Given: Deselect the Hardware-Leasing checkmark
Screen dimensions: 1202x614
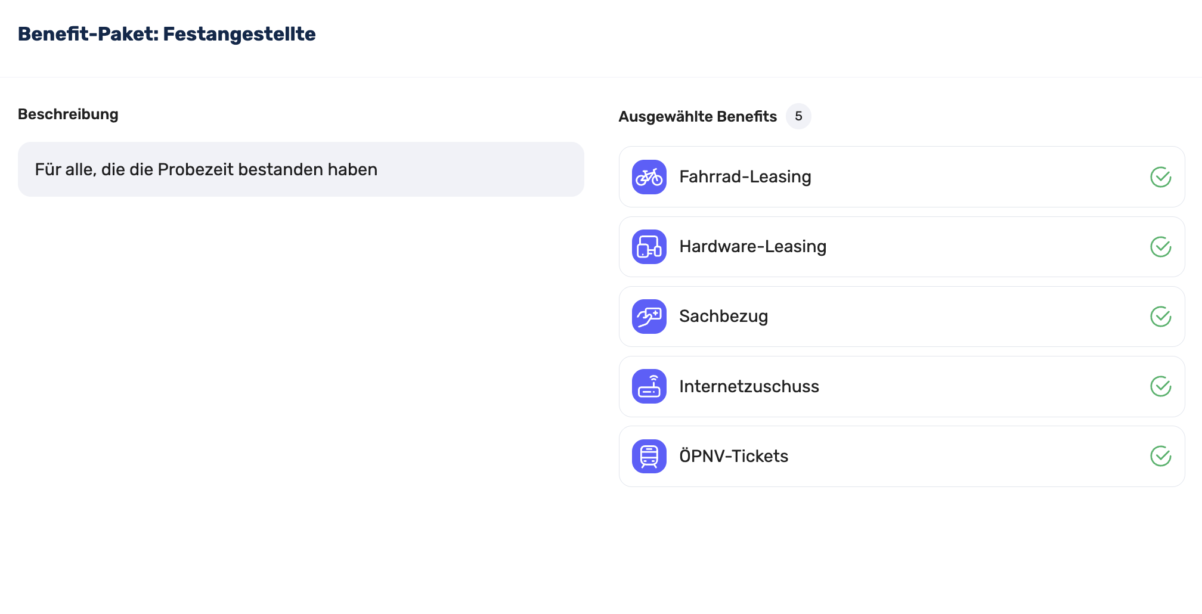Looking at the screenshot, I should 1160,247.
